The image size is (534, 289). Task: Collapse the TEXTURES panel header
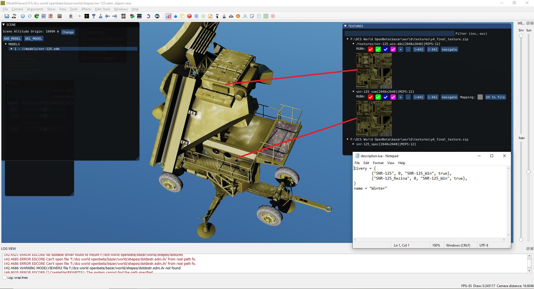click(345, 26)
